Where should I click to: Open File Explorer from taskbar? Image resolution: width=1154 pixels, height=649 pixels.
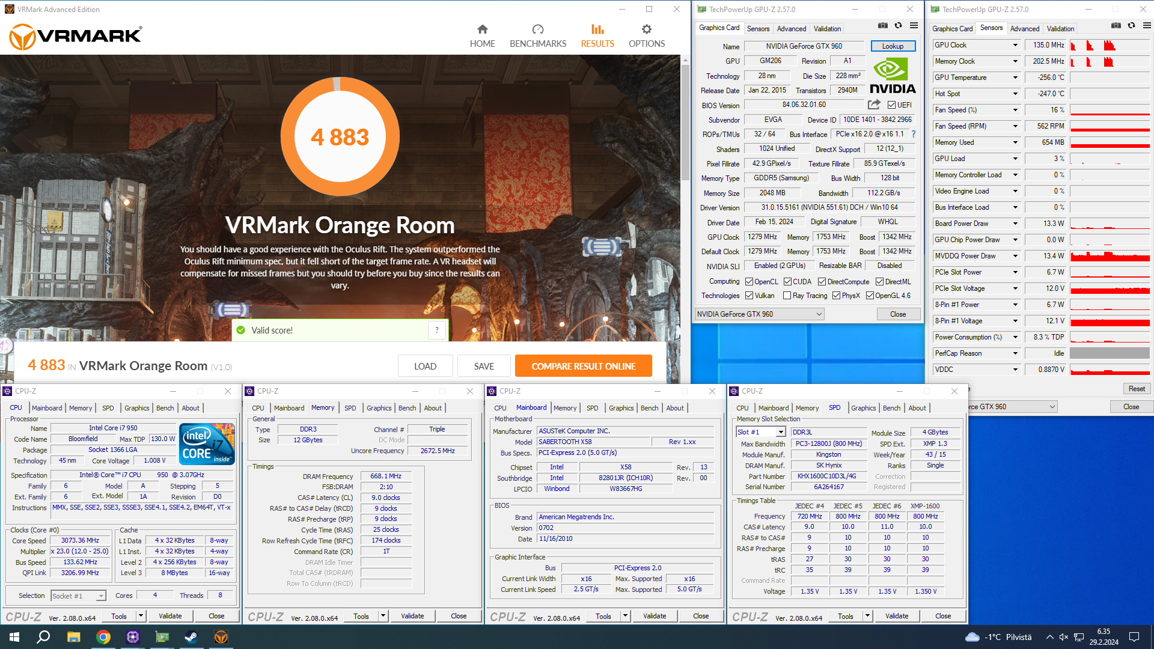(x=73, y=637)
